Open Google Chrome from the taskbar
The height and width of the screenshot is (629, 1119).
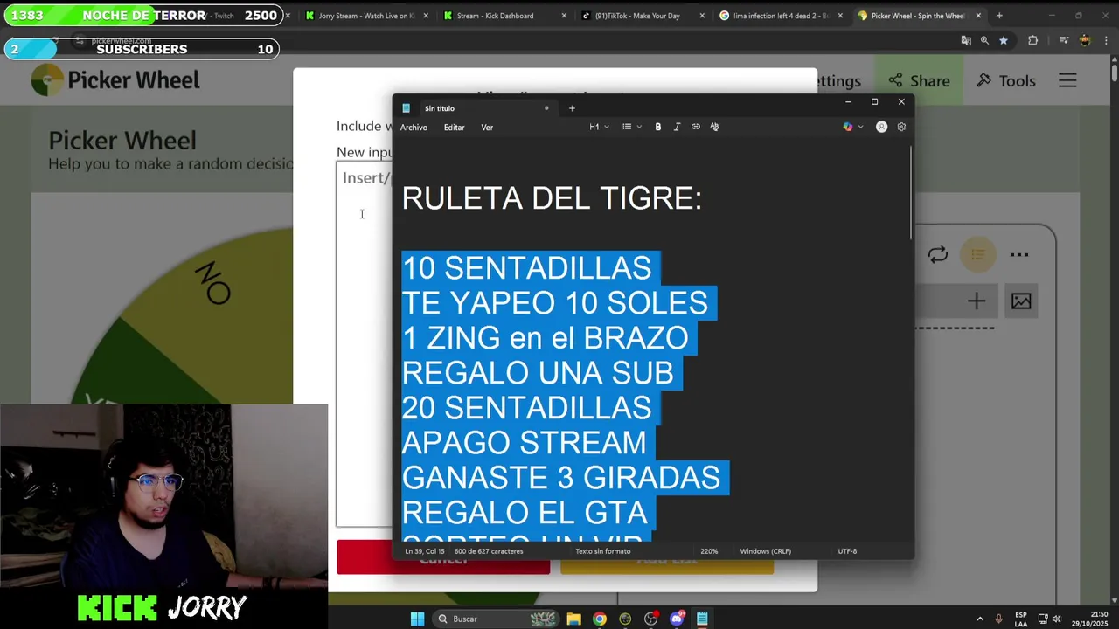click(599, 619)
